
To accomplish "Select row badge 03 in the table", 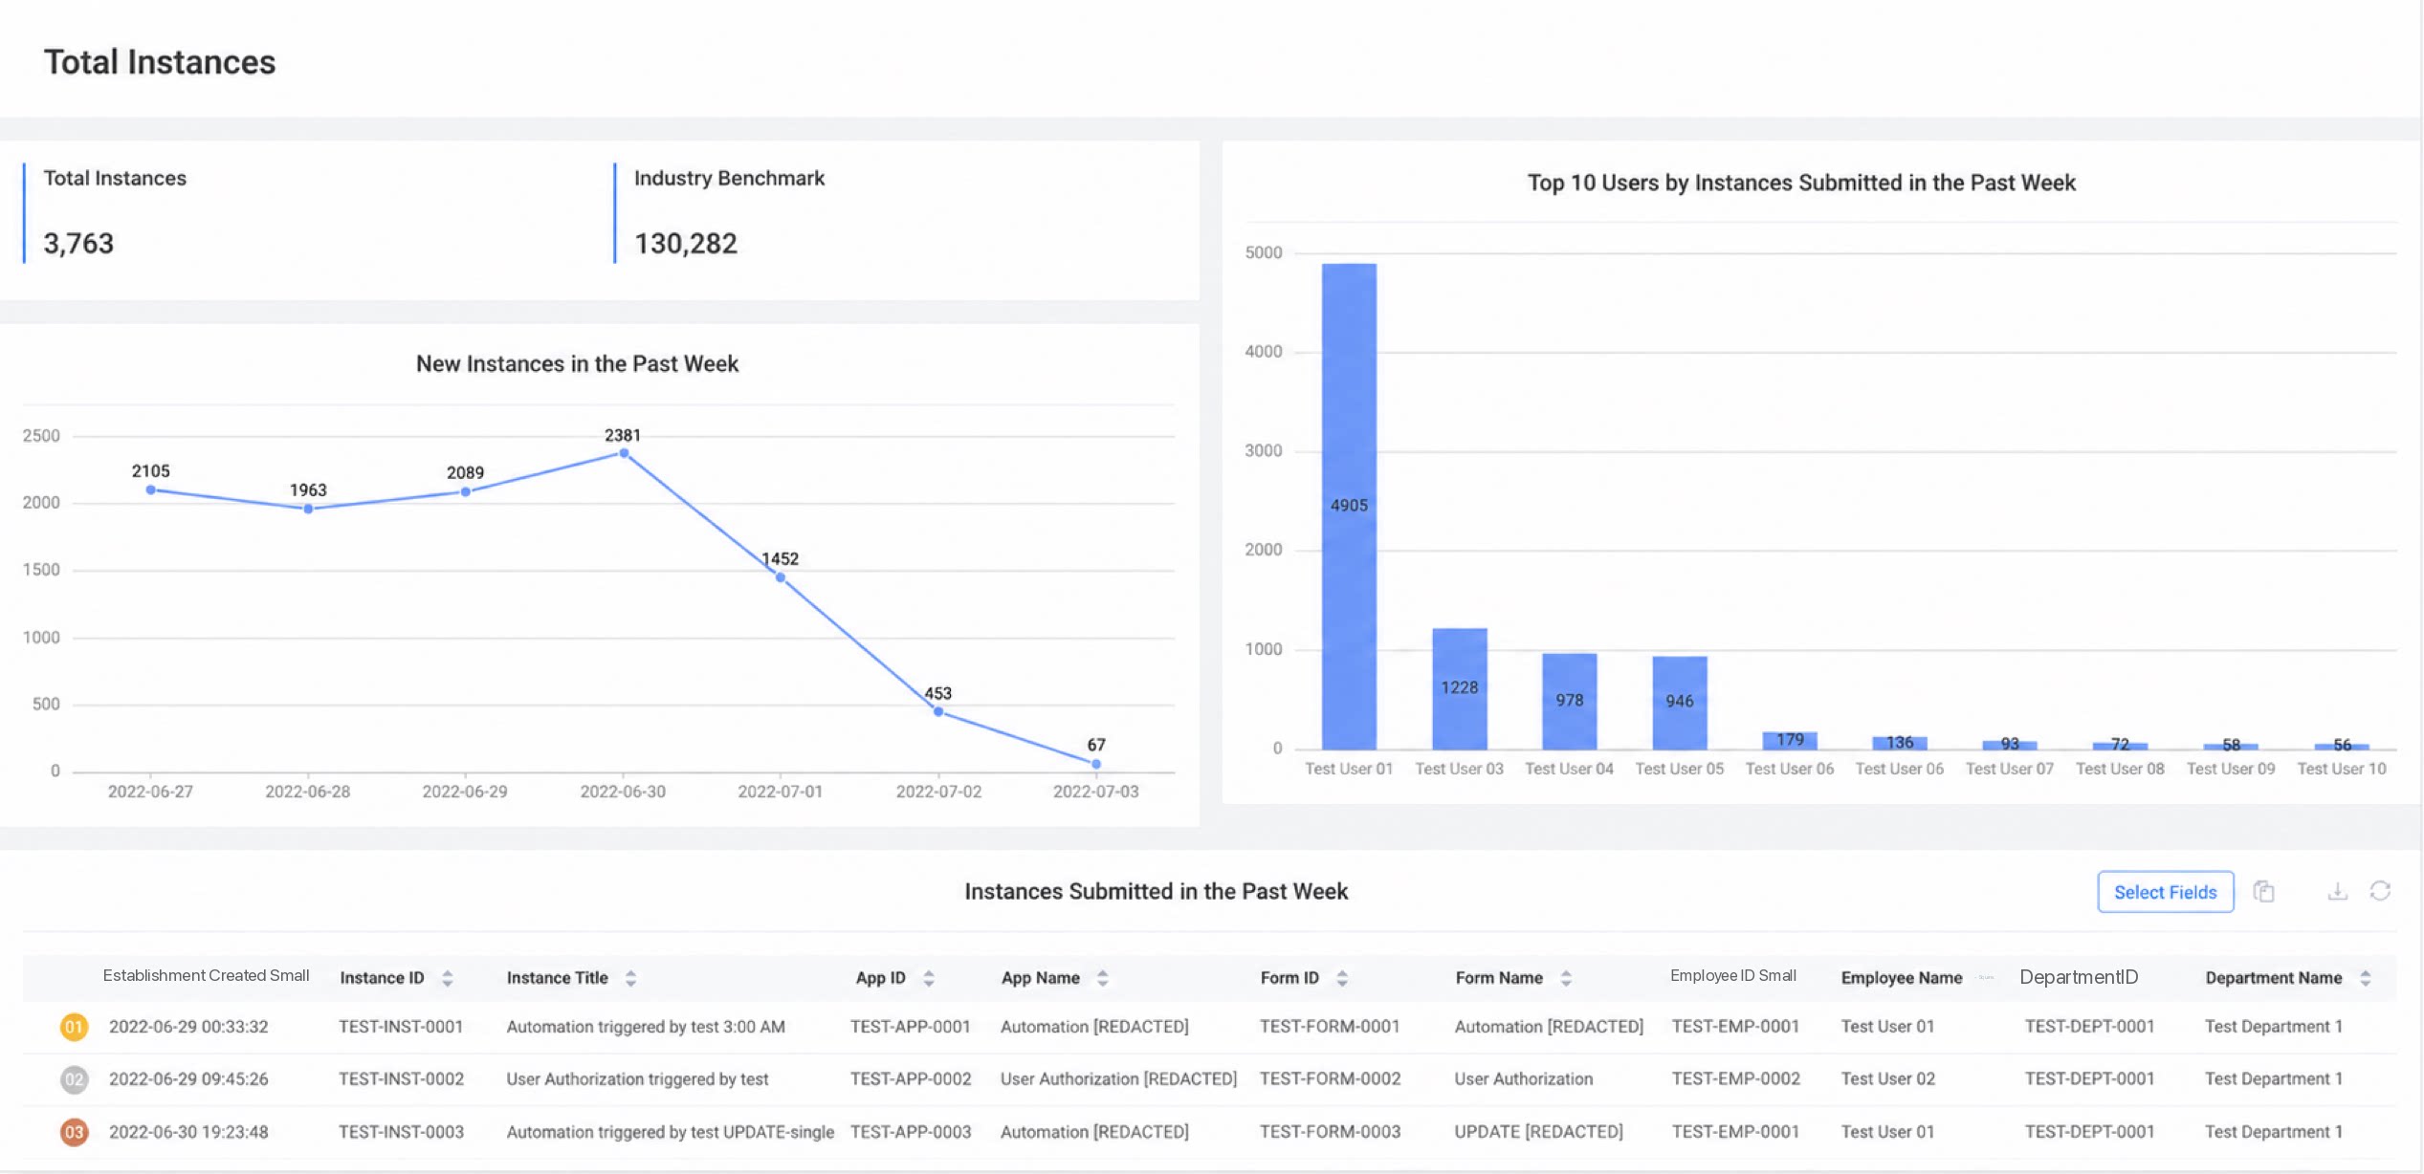I will click(x=74, y=1132).
